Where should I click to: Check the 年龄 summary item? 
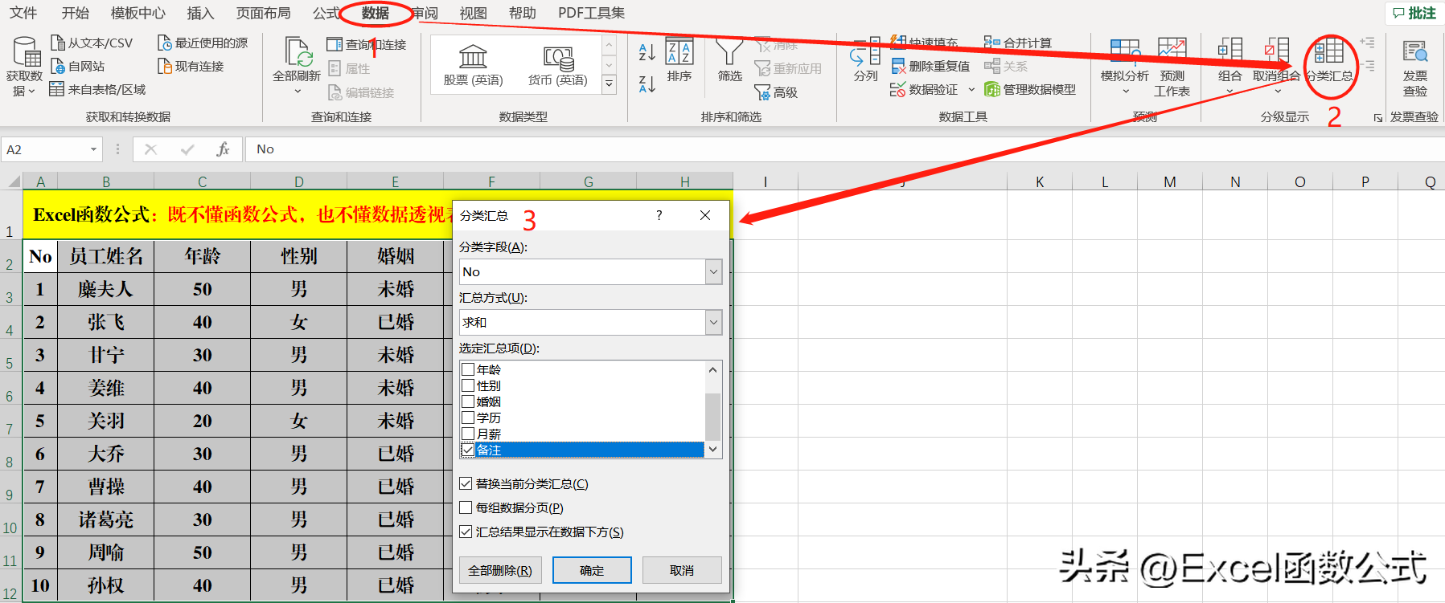coord(468,369)
